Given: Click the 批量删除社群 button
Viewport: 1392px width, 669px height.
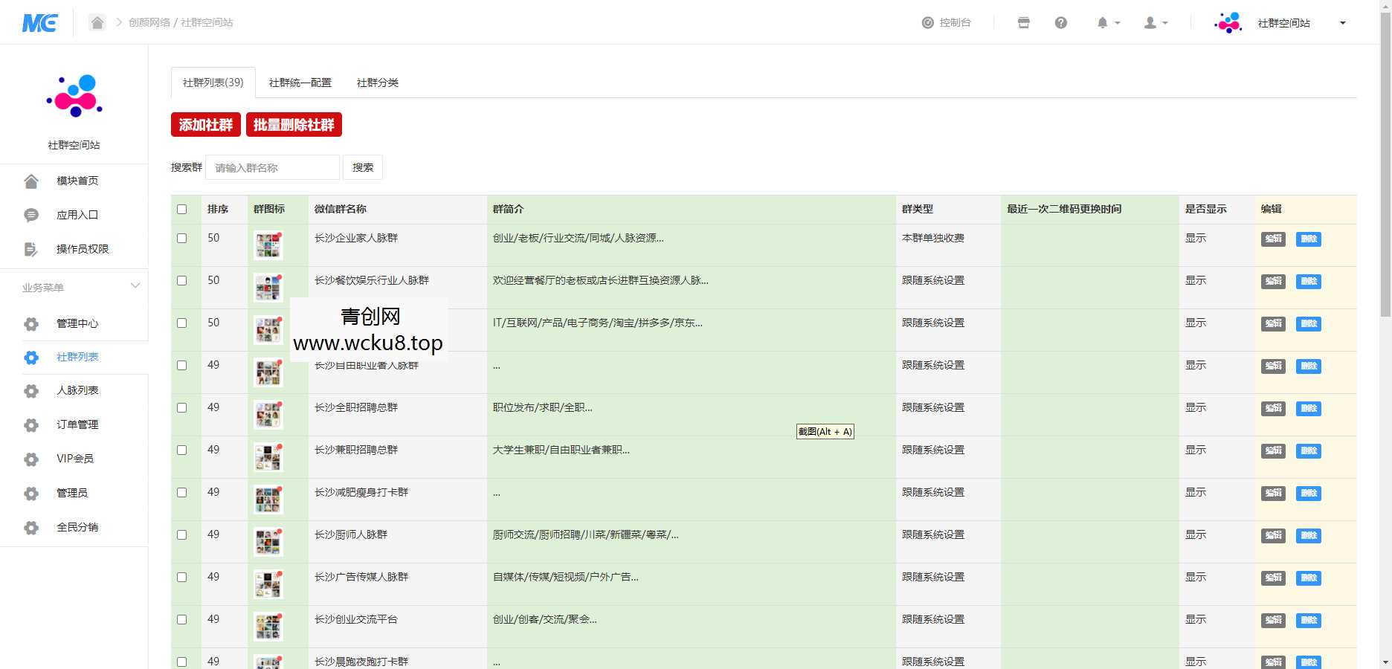Looking at the screenshot, I should pos(294,125).
